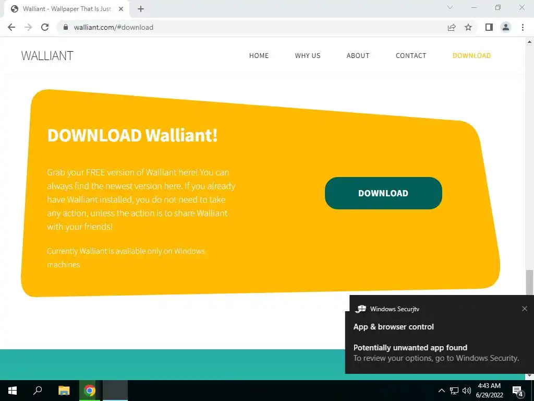
Task: Dismiss the Windows Security notification
Action: (525, 309)
